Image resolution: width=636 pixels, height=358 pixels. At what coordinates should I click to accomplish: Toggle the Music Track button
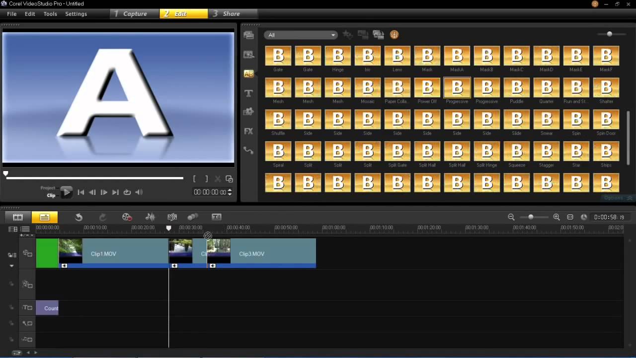pos(27,340)
